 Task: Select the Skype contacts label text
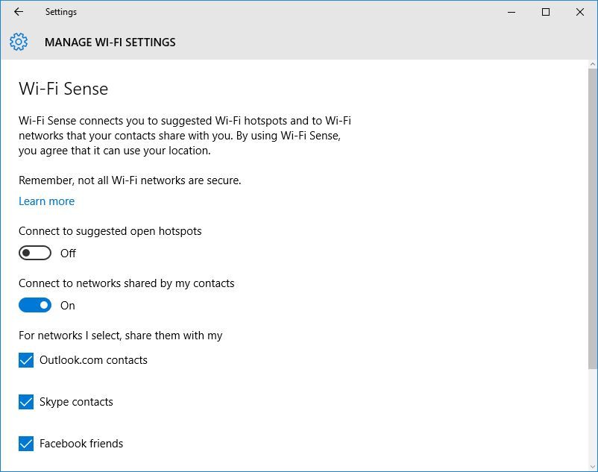pos(75,402)
